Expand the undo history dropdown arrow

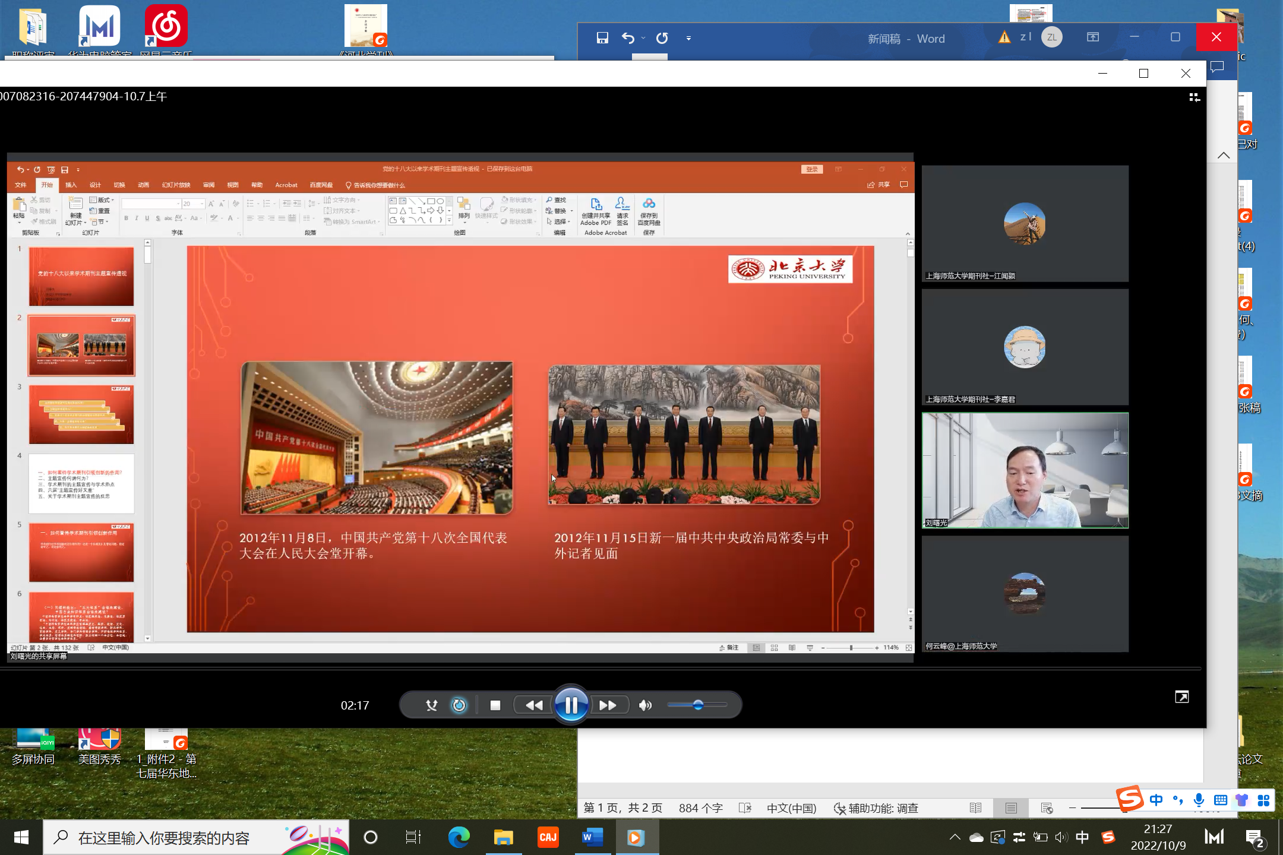pyautogui.click(x=643, y=39)
